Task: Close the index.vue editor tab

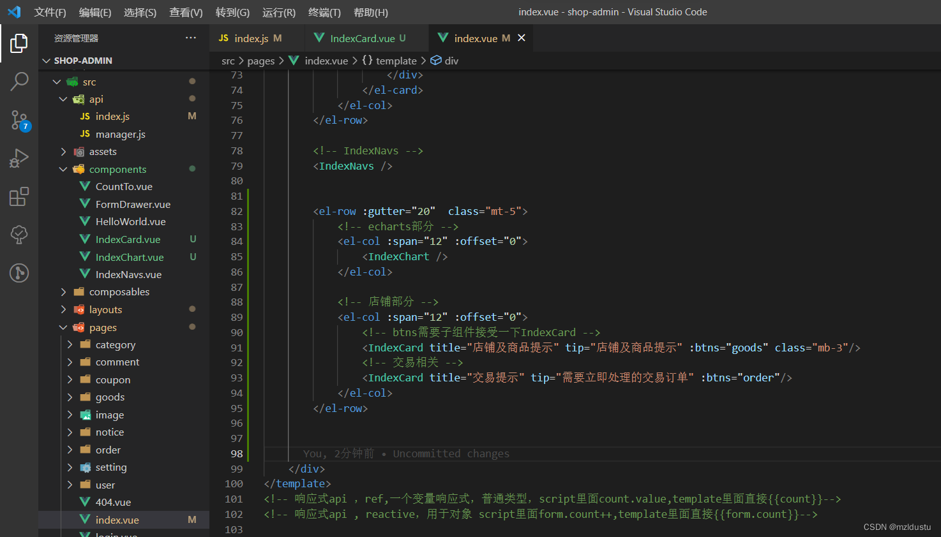Action: pyautogui.click(x=522, y=38)
